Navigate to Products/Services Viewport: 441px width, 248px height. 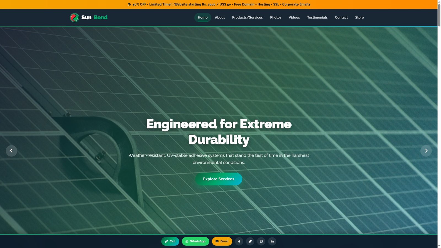click(247, 17)
